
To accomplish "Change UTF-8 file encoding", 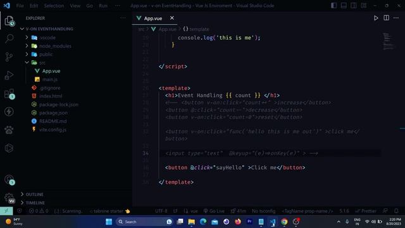I will (x=161, y=211).
